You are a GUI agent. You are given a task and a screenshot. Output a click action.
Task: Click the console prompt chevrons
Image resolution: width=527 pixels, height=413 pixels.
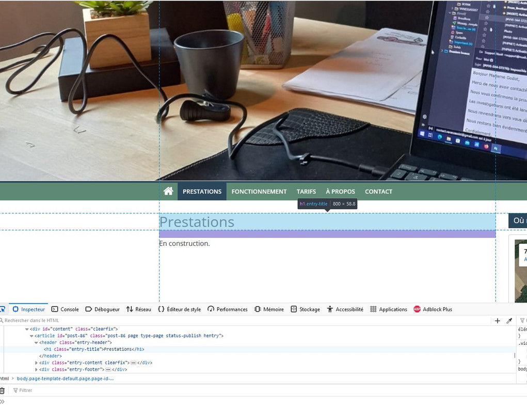click(x=3, y=402)
